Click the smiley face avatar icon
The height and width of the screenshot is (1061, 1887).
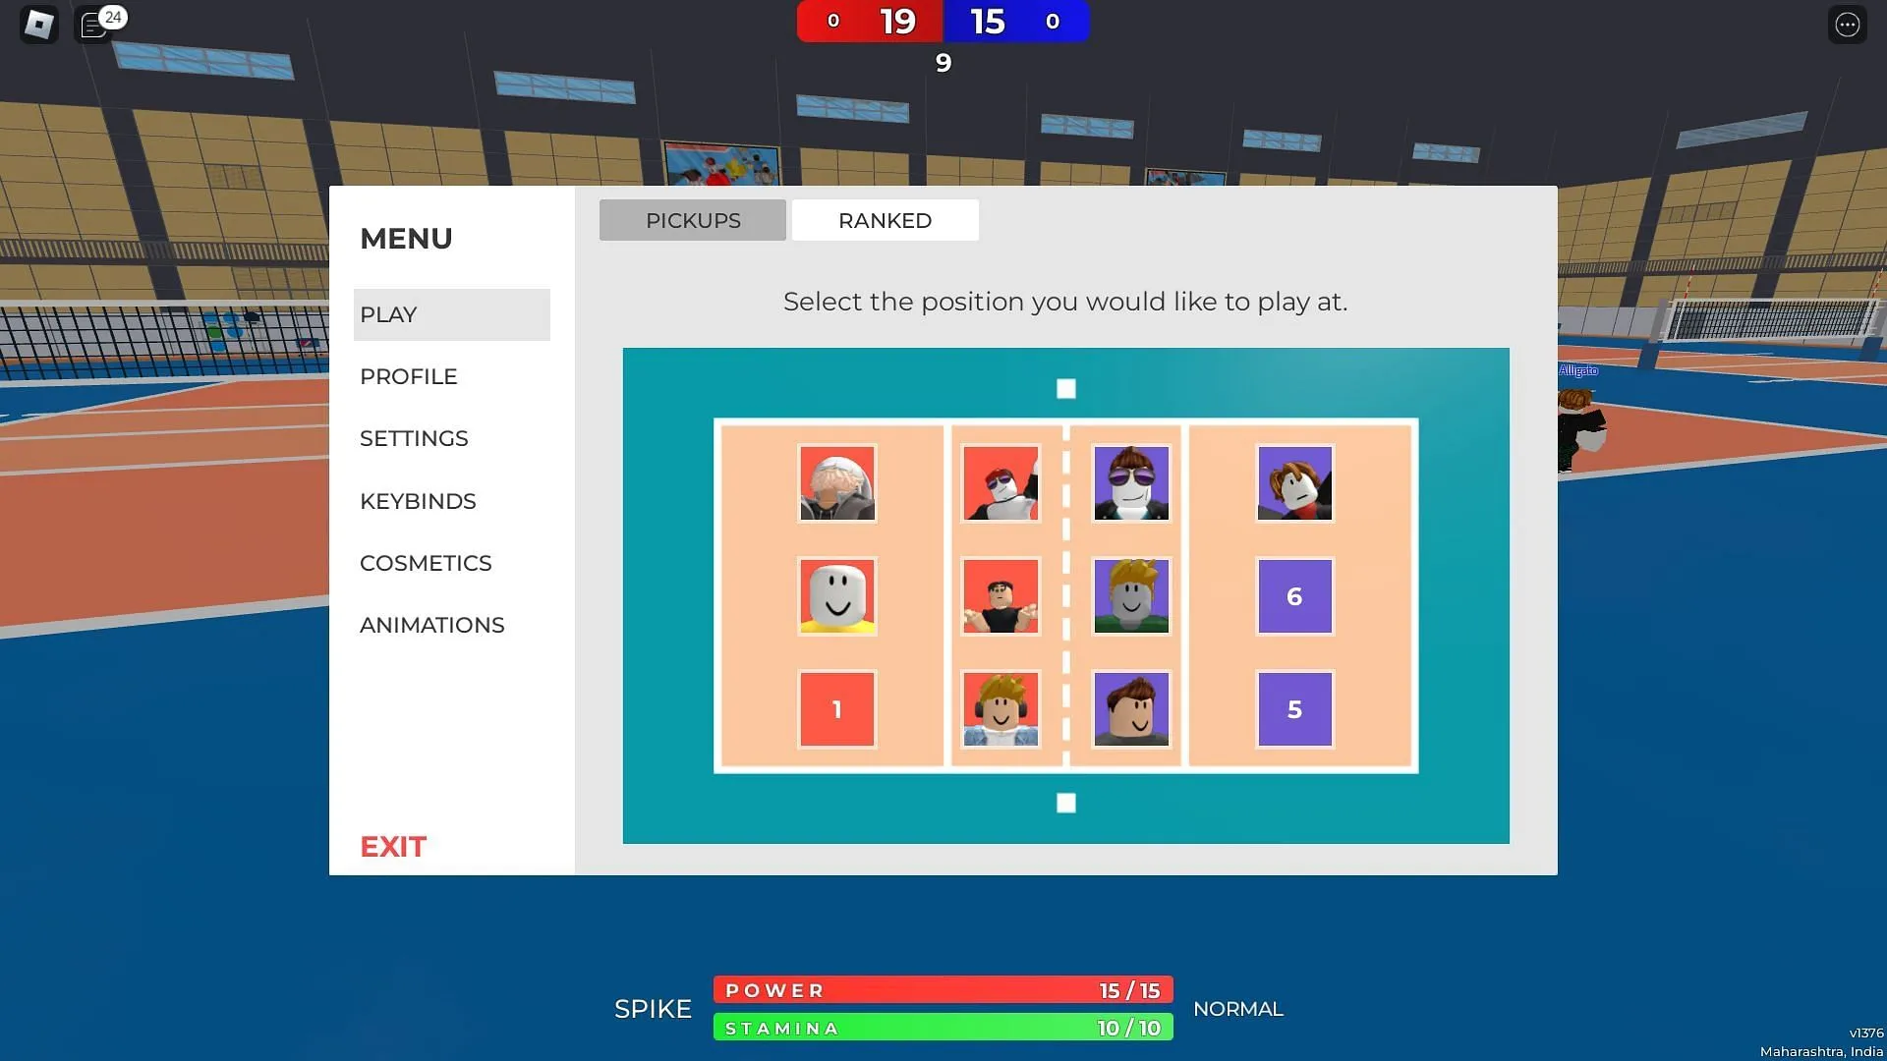point(837,594)
